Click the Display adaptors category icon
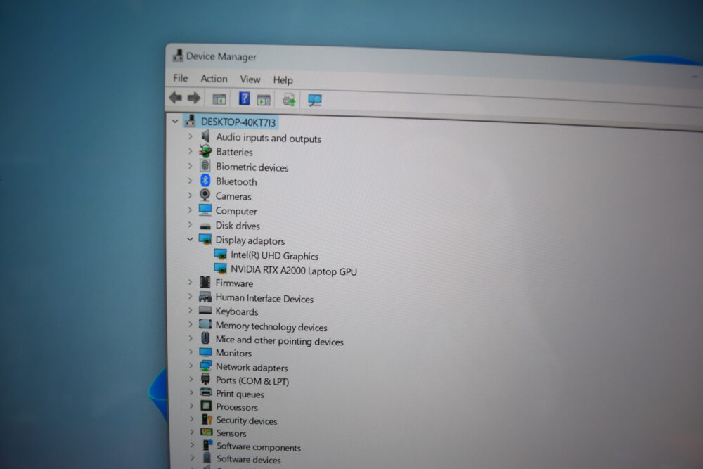 pos(205,240)
